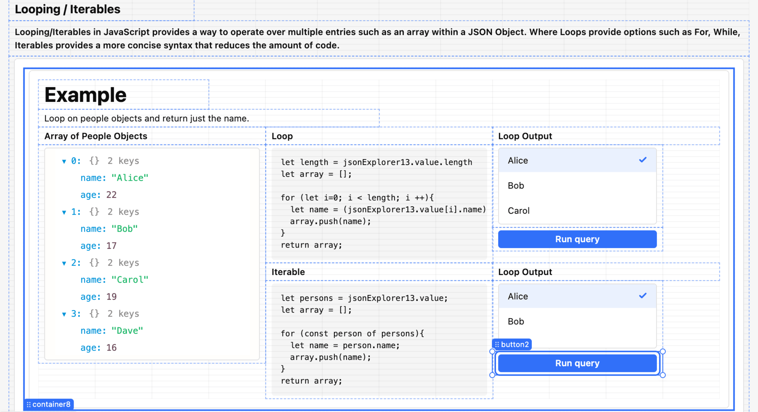The height and width of the screenshot is (412, 758).
Task: Click the name "Dave" entry
Action: [x=112, y=331]
